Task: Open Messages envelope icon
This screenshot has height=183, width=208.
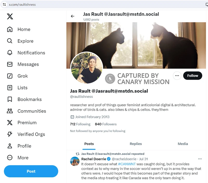Action: tap(10, 64)
